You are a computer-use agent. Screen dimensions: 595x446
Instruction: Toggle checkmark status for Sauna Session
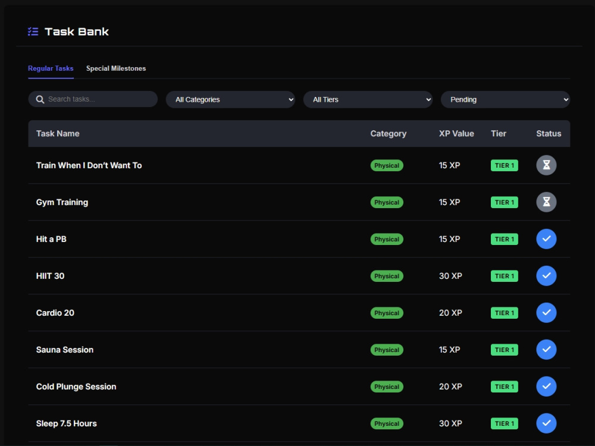(546, 349)
